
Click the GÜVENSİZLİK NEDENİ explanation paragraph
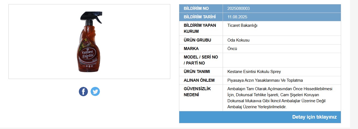[280, 98]
